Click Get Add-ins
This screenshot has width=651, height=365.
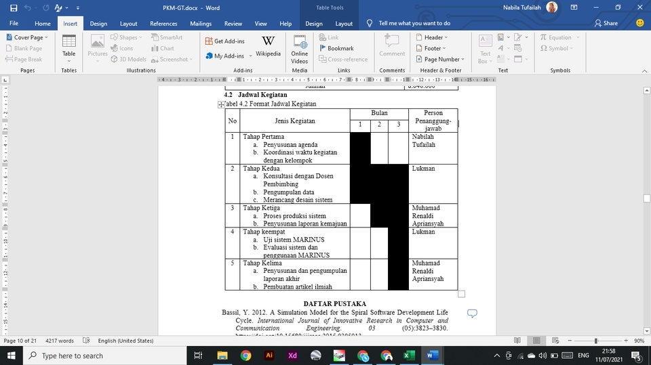(x=225, y=41)
